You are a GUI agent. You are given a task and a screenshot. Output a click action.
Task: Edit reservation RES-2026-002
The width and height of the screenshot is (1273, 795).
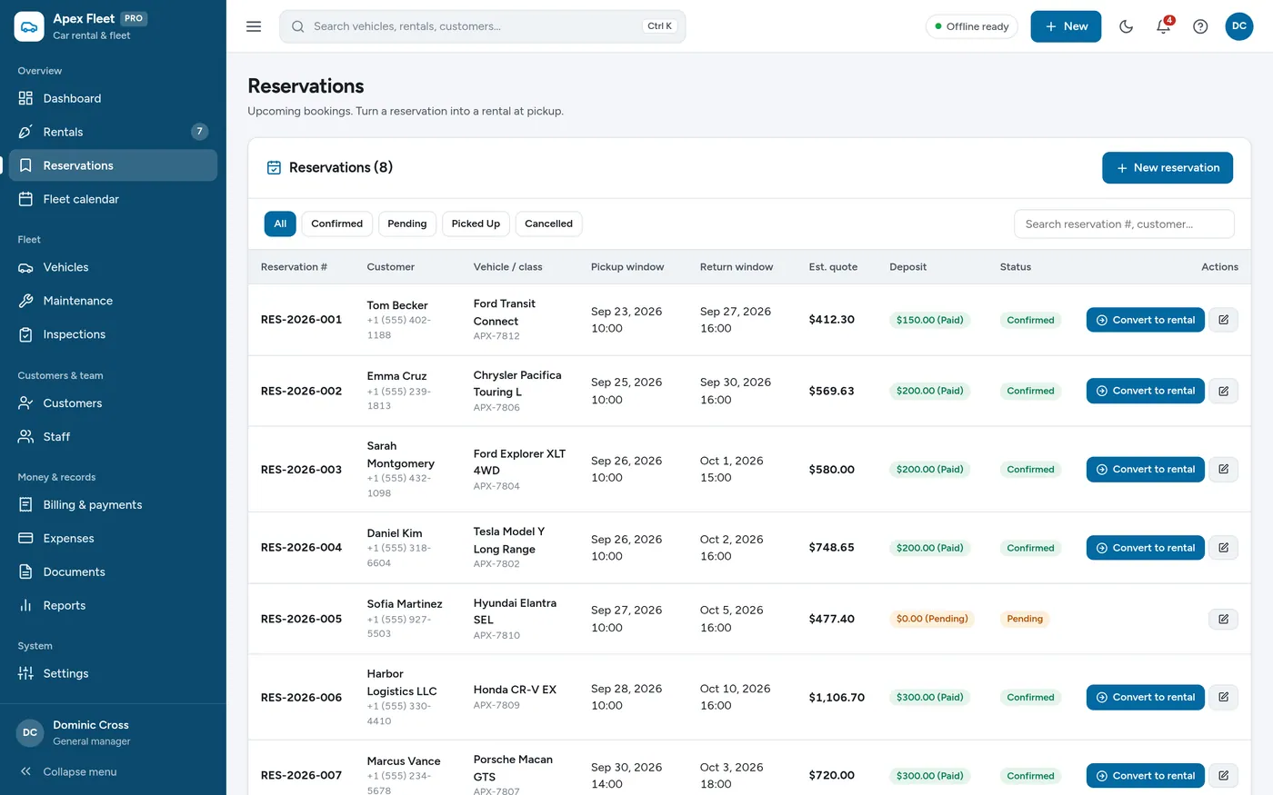point(1223,391)
